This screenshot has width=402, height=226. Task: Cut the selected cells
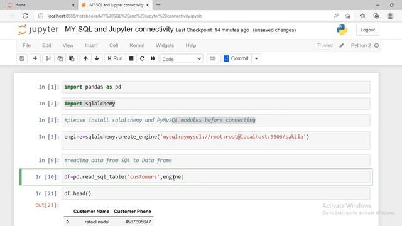pyautogui.click(x=48, y=58)
